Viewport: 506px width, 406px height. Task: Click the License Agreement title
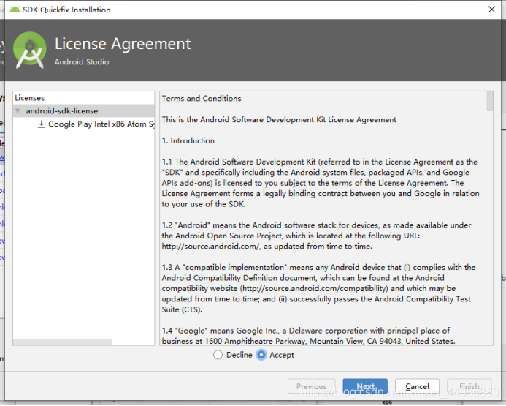click(123, 44)
